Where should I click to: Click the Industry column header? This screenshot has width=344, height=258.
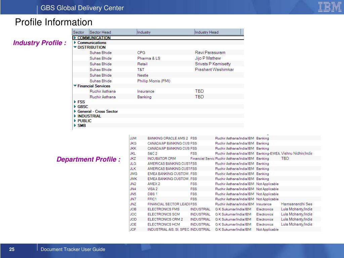pyautogui.click(x=165, y=32)
